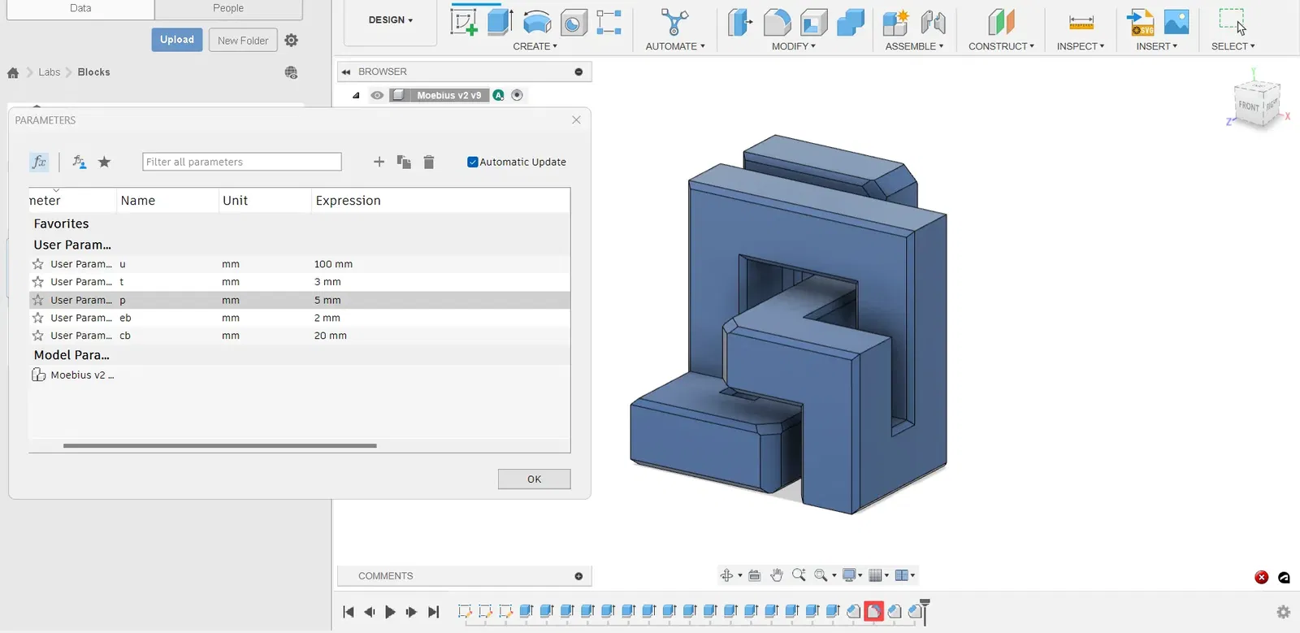Open the web data panel globe icon
Screen dimensions: 1300x633
coord(291,72)
